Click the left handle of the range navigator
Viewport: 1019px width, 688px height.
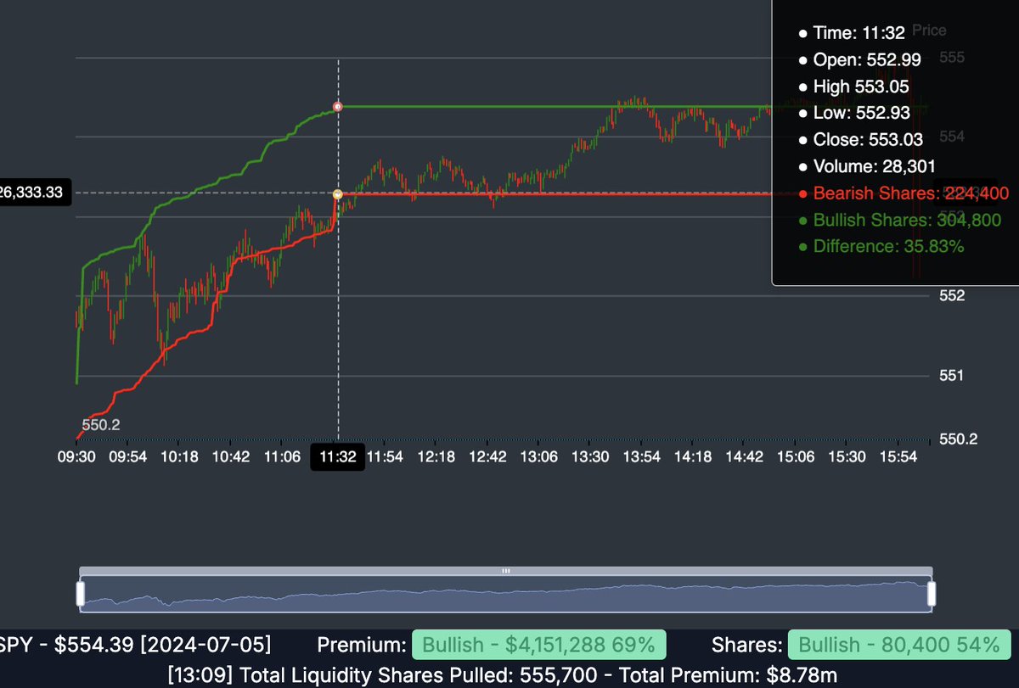coord(80,592)
